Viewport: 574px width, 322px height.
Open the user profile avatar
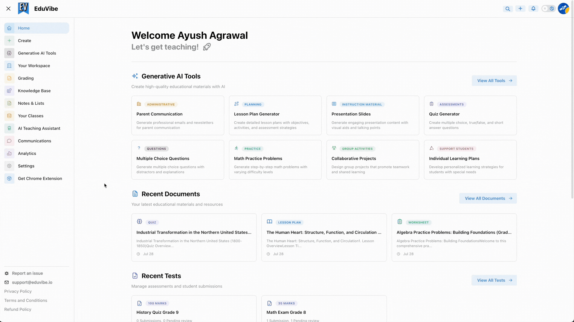point(564,9)
